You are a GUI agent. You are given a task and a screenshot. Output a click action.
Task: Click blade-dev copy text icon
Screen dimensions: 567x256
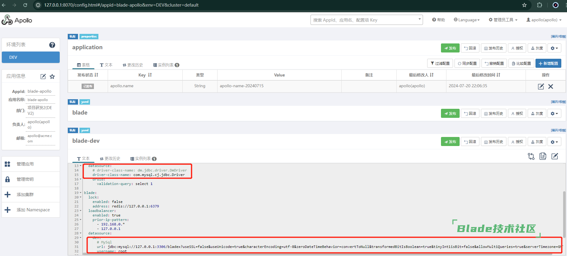pos(543,156)
